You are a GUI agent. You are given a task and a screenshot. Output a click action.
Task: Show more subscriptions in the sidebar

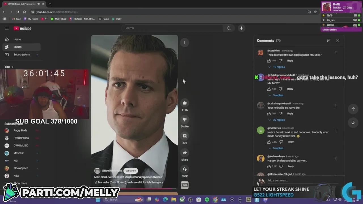[x=20, y=183]
